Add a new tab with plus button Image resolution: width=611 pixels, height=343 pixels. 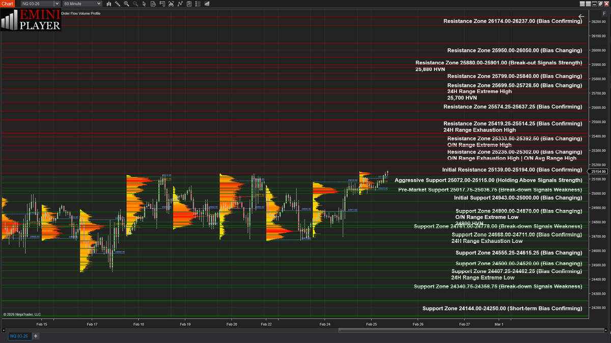36,336
